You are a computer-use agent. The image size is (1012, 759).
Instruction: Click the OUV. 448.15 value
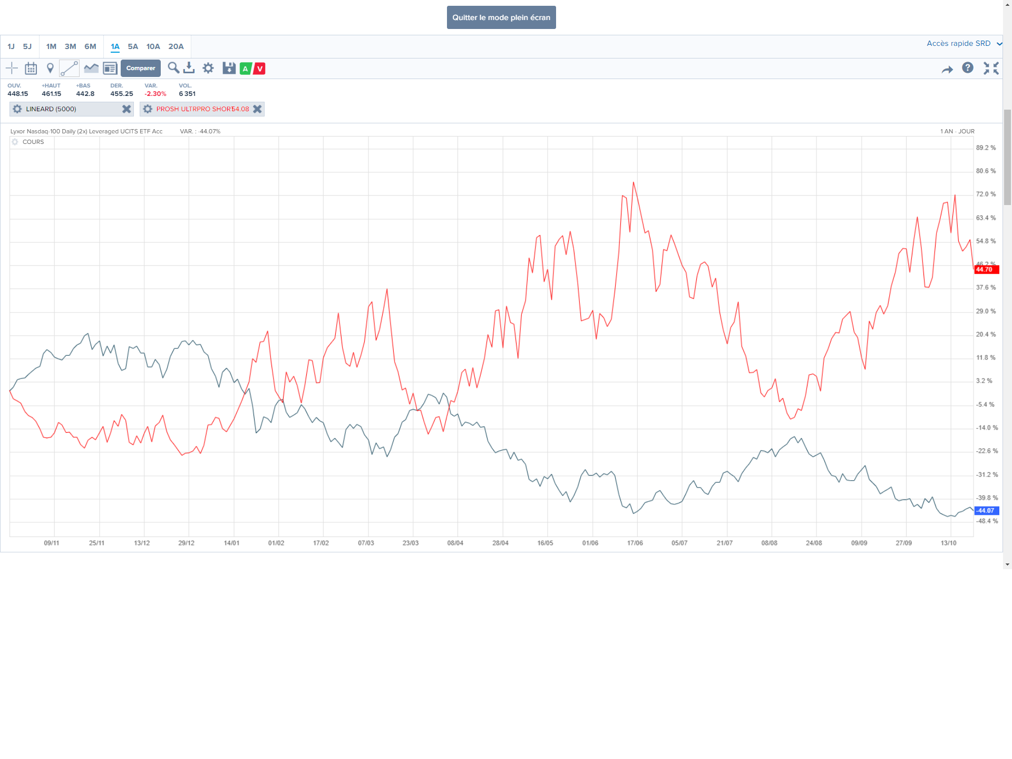(18, 94)
